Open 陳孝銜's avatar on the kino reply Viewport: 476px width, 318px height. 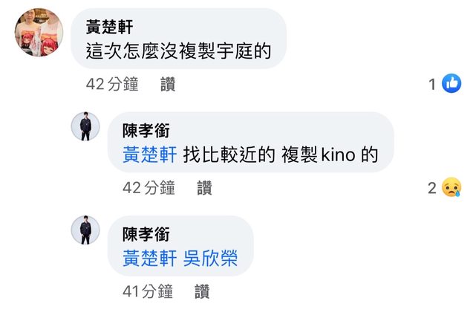click(x=85, y=126)
